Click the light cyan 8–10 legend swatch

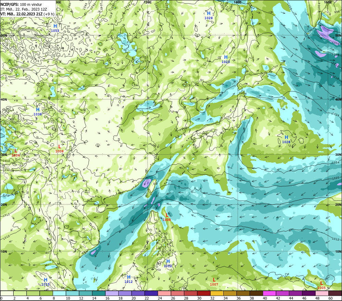pos(59,293)
